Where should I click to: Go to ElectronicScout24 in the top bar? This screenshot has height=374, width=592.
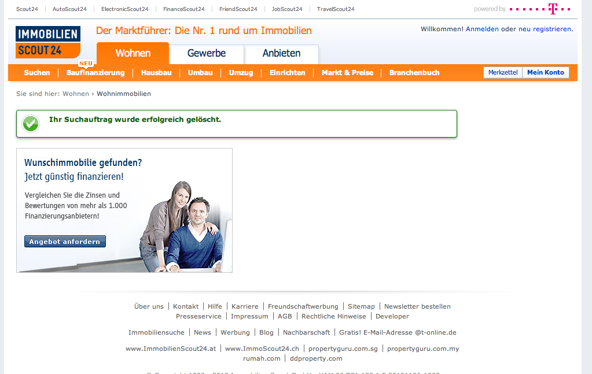tap(125, 9)
